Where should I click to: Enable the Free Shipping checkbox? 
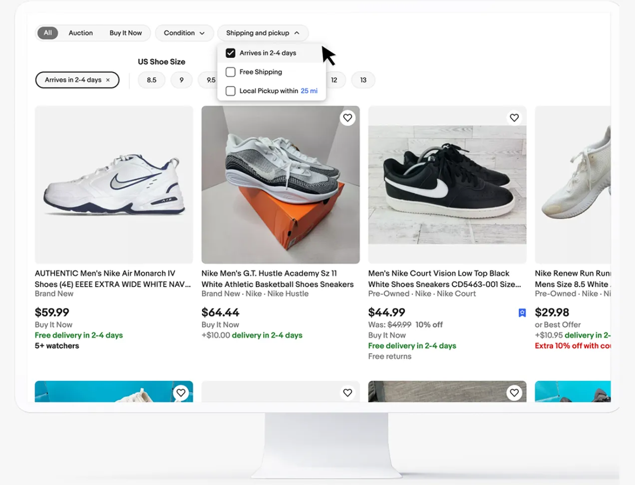point(231,72)
